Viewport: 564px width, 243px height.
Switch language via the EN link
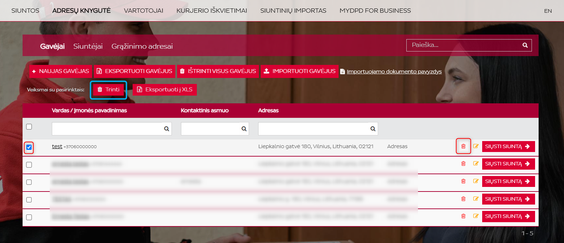coord(547,11)
